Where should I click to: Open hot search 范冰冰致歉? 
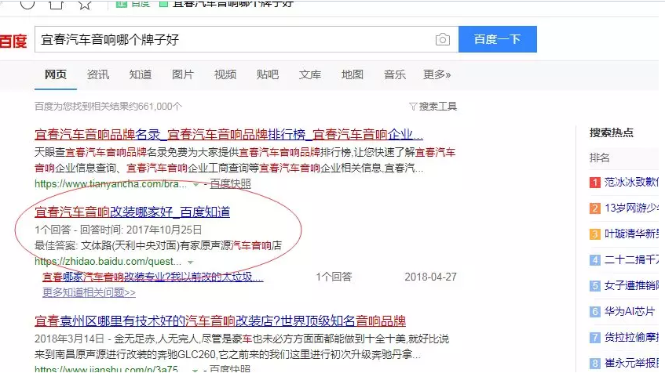point(631,182)
